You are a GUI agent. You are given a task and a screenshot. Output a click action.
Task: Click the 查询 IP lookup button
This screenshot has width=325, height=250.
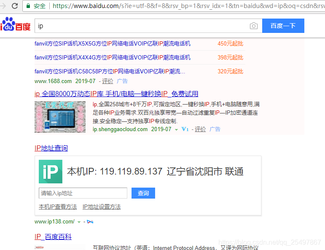point(143,193)
